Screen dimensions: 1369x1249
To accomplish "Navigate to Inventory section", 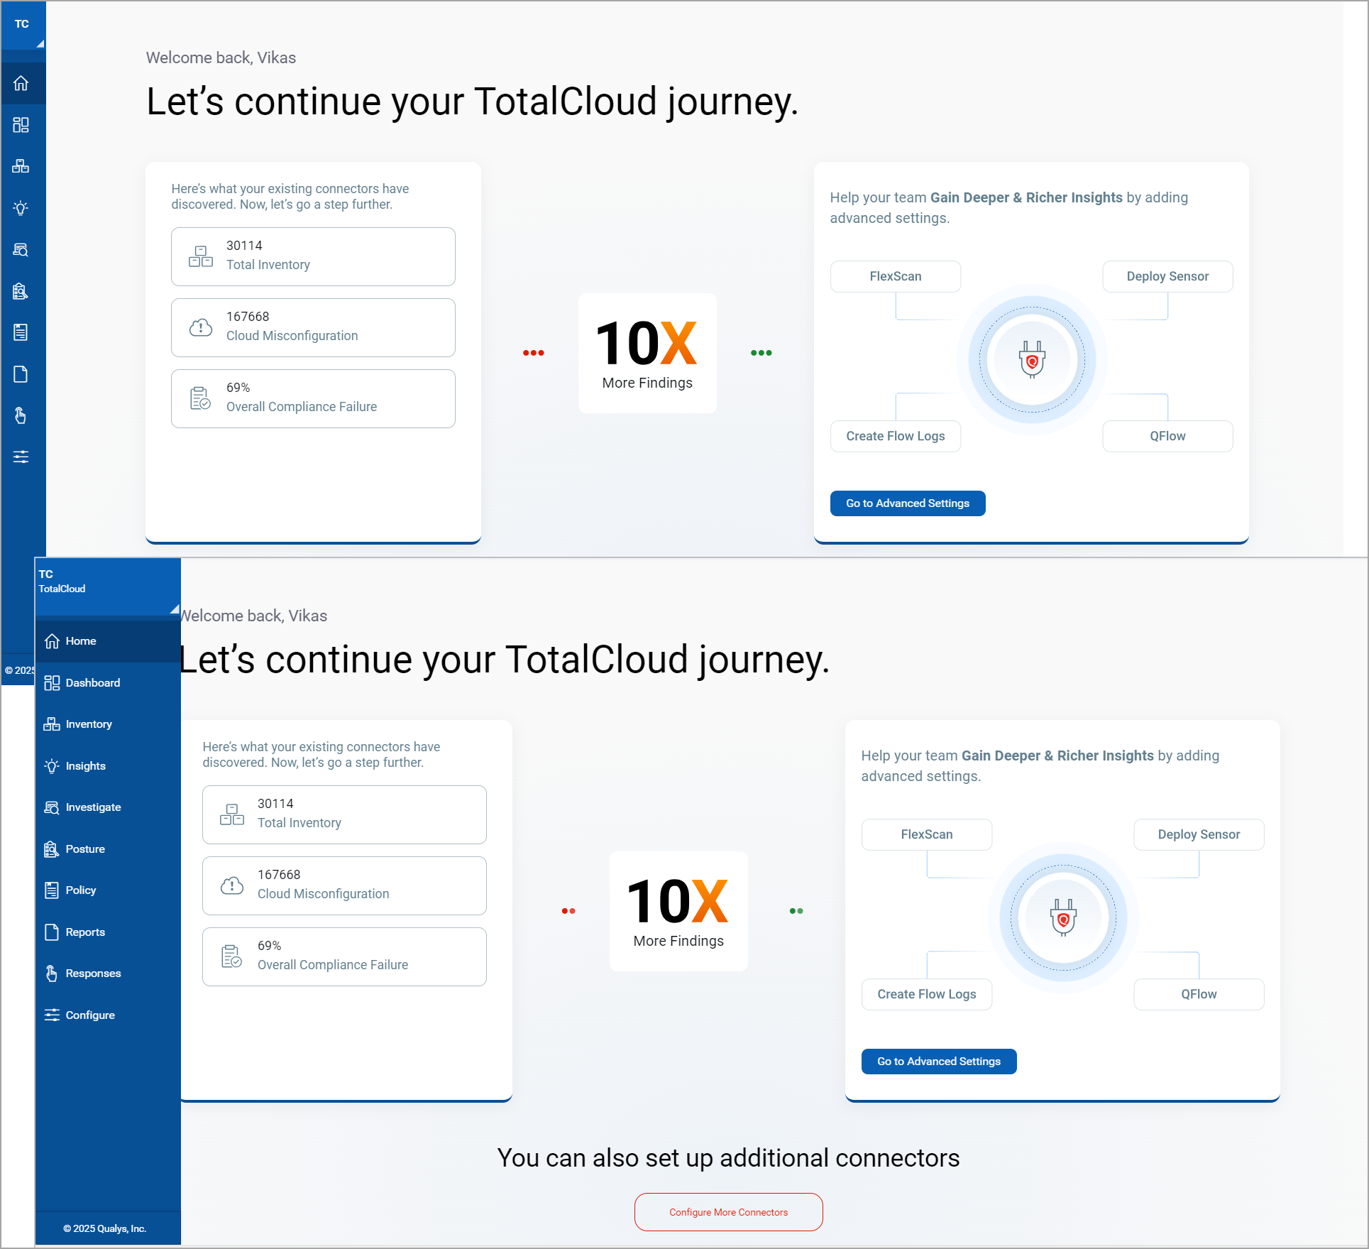I will pyautogui.click(x=89, y=724).
